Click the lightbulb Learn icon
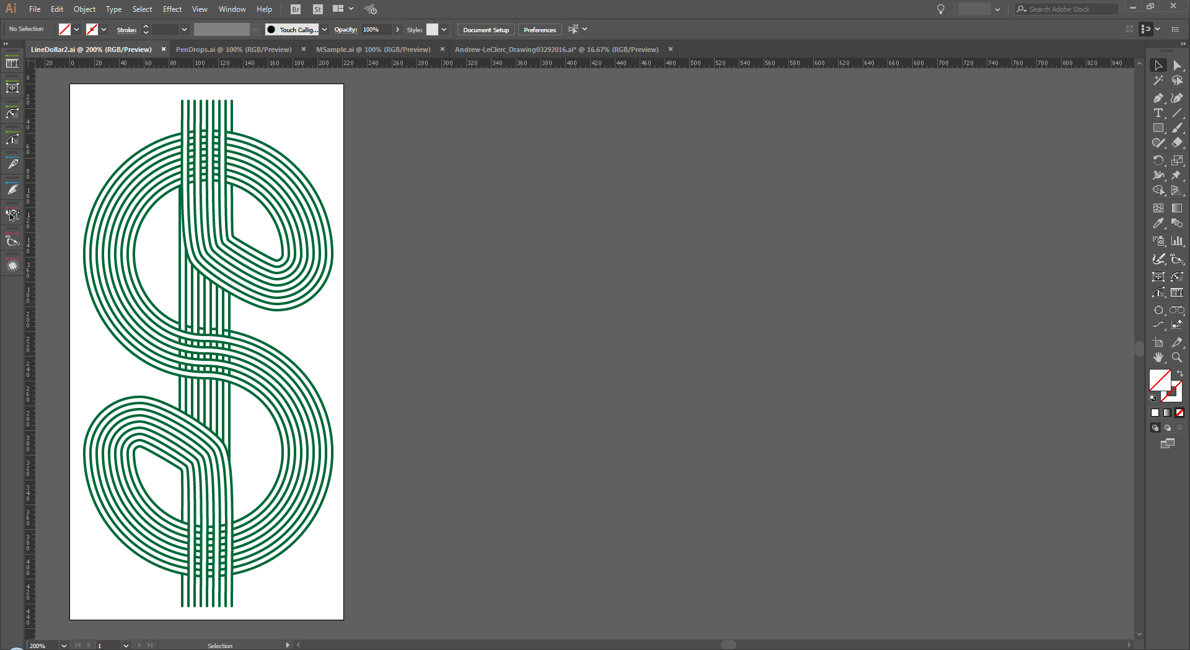 (x=941, y=9)
